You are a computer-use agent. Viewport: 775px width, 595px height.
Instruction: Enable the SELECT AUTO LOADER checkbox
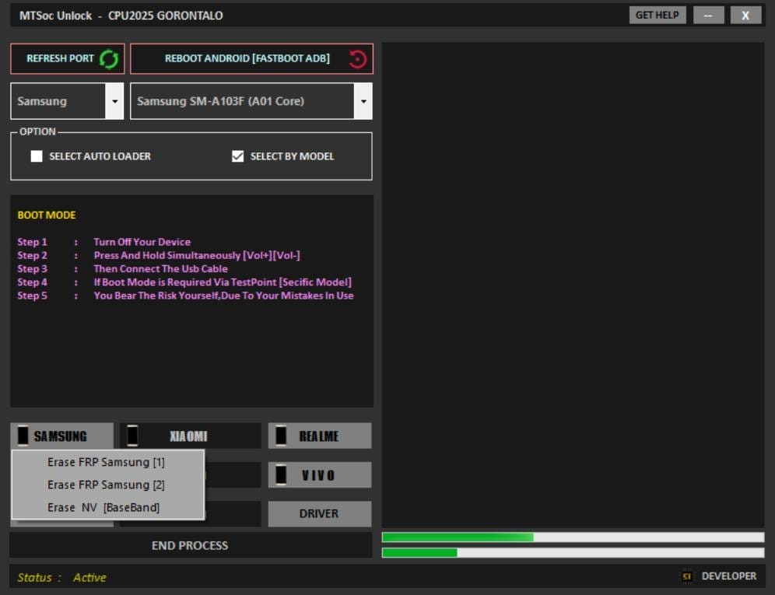click(37, 156)
